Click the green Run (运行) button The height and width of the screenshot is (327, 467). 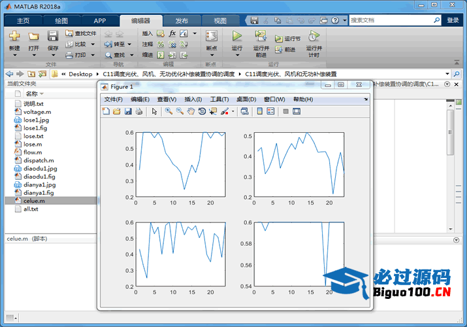pos(237,37)
